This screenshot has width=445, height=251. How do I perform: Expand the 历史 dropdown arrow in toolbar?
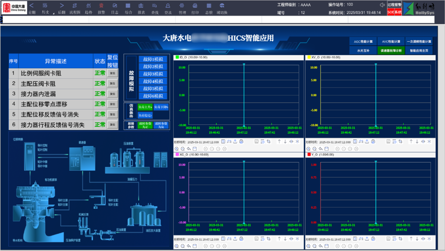point(53,13)
